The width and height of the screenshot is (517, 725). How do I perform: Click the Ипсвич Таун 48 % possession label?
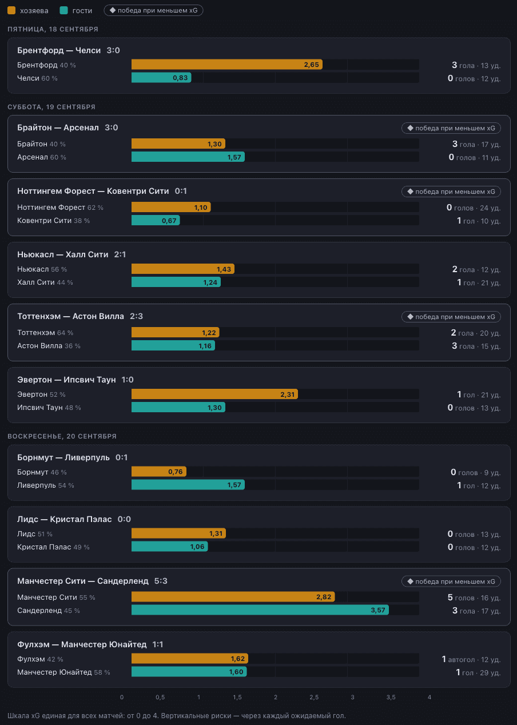coord(49,408)
